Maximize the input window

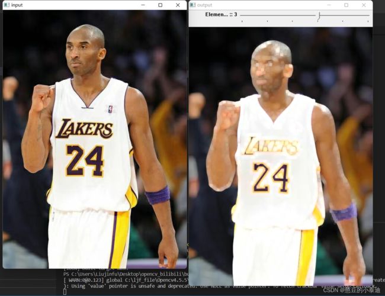click(161, 5)
